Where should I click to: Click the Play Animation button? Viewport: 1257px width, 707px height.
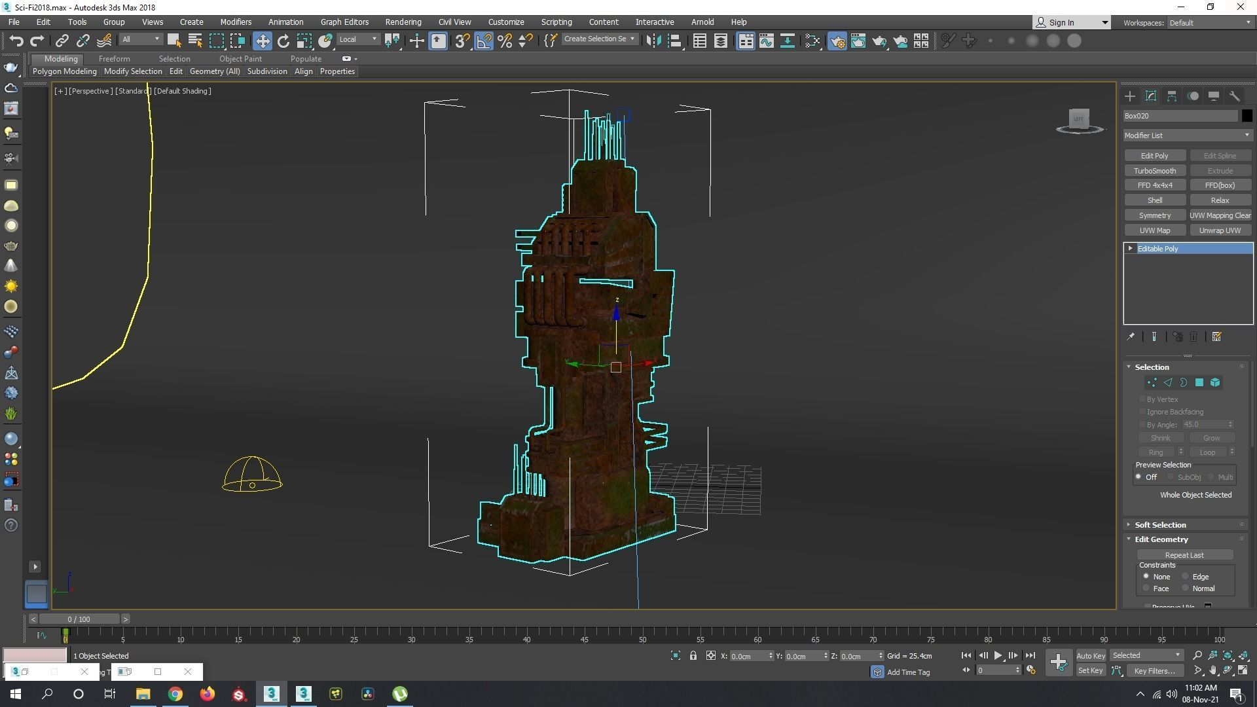[x=998, y=655]
